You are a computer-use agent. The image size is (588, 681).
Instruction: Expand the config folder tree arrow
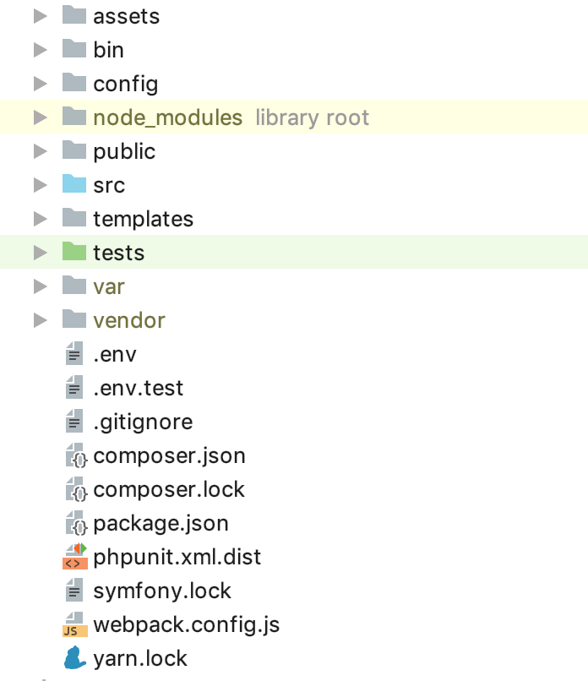click(x=40, y=84)
